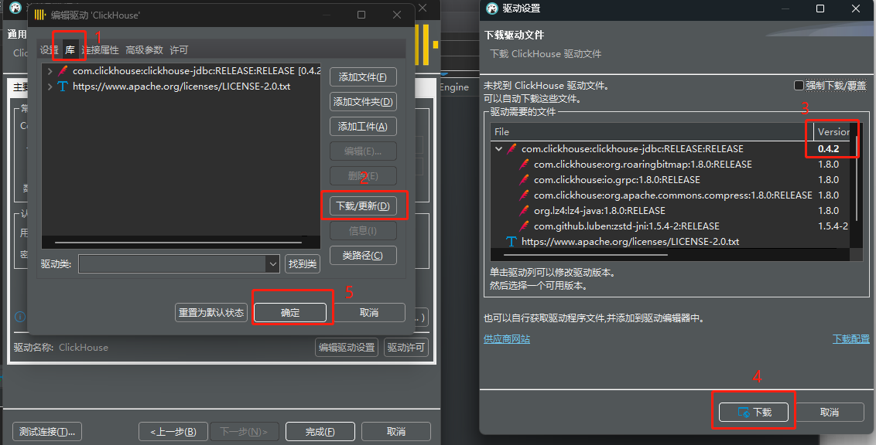
Task: Switch to the 库 tab in driver editor
Action: click(x=70, y=50)
